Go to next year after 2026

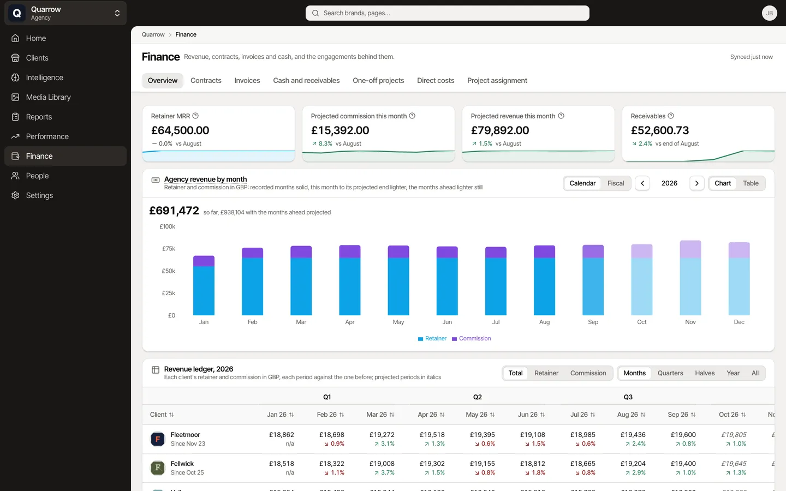pos(697,183)
